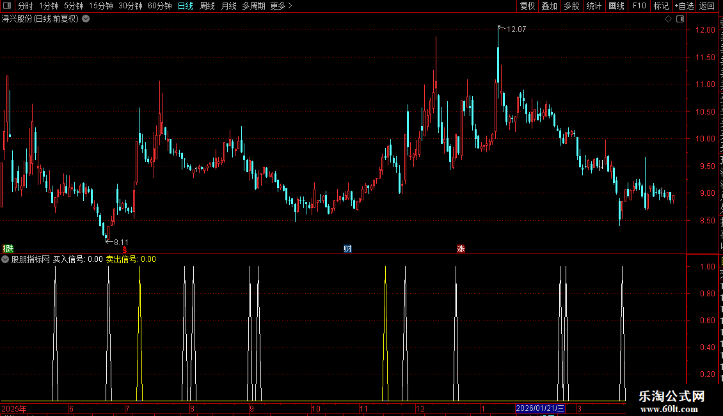The height and width of the screenshot is (416, 723).
Task: Click the 0.60 indicator axis label
Action: pyautogui.click(x=707, y=320)
